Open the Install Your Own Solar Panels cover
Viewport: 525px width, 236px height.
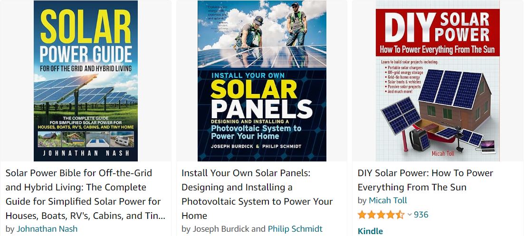[262, 81]
